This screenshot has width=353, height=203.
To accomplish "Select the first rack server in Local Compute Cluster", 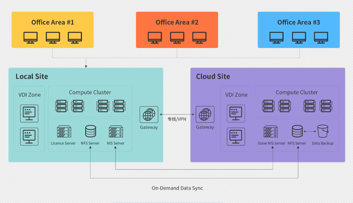I will tap(61, 106).
